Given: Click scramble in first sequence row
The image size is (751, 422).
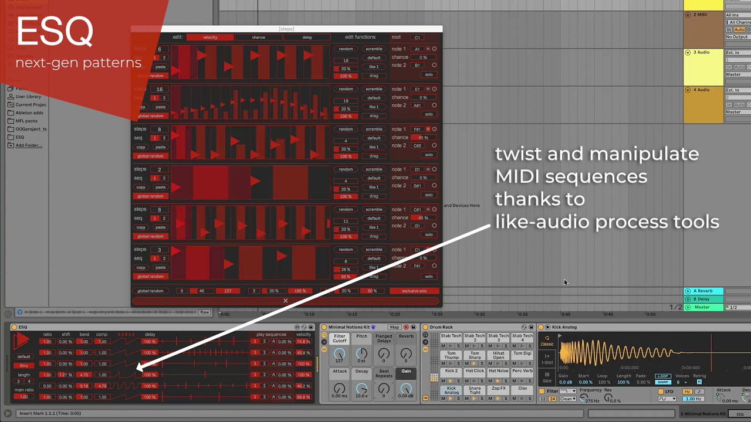Looking at the screenshot, I should click(x=374, y=49).
